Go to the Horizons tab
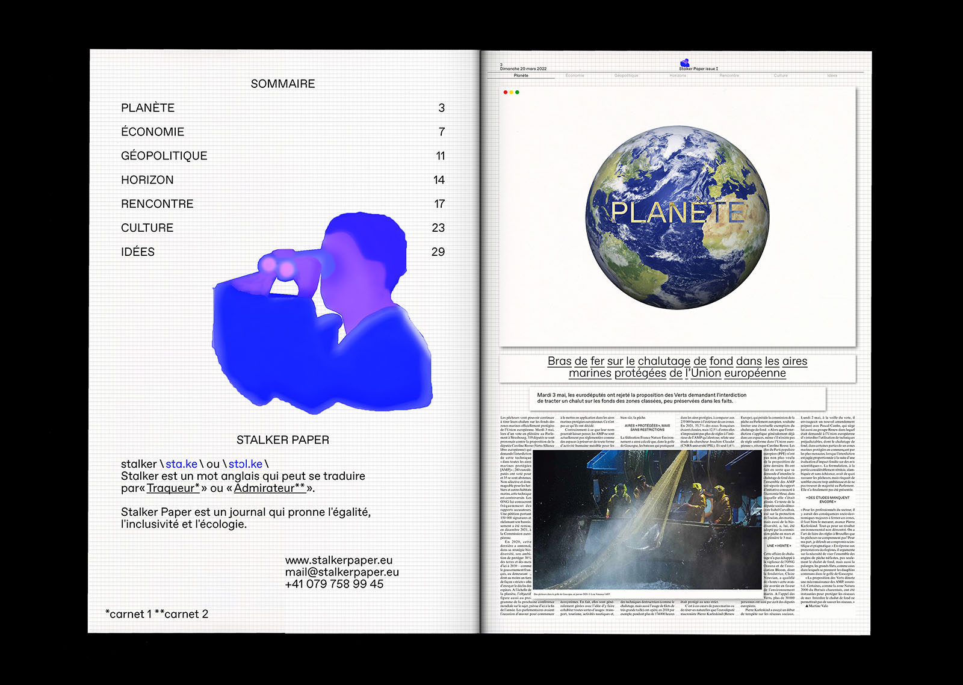Screen dimensions: 963x685 click(x=678, y=76)
